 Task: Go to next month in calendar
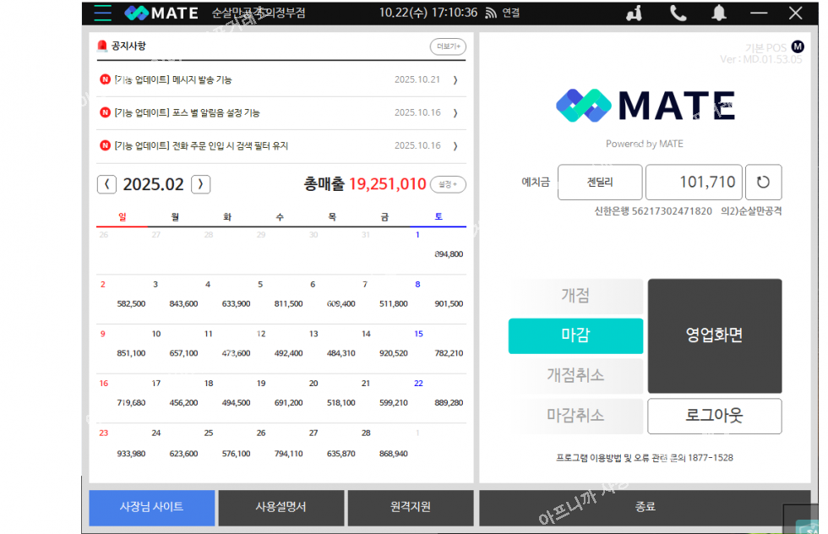[x=200, y=184]
